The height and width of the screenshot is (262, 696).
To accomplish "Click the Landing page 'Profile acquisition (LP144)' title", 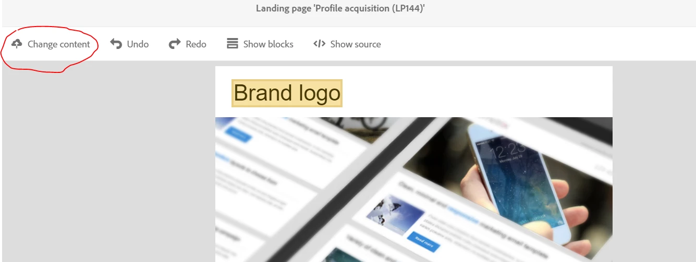I will tap(340, 9).
